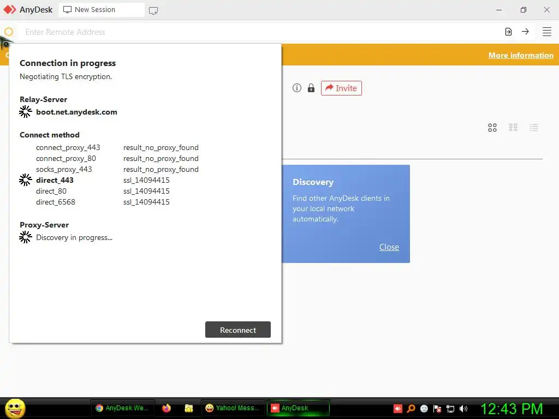Click the AnyDesk taskbar item
Image resolution: width=559 pixels, height=419 pixels.
tap(298, 408)
